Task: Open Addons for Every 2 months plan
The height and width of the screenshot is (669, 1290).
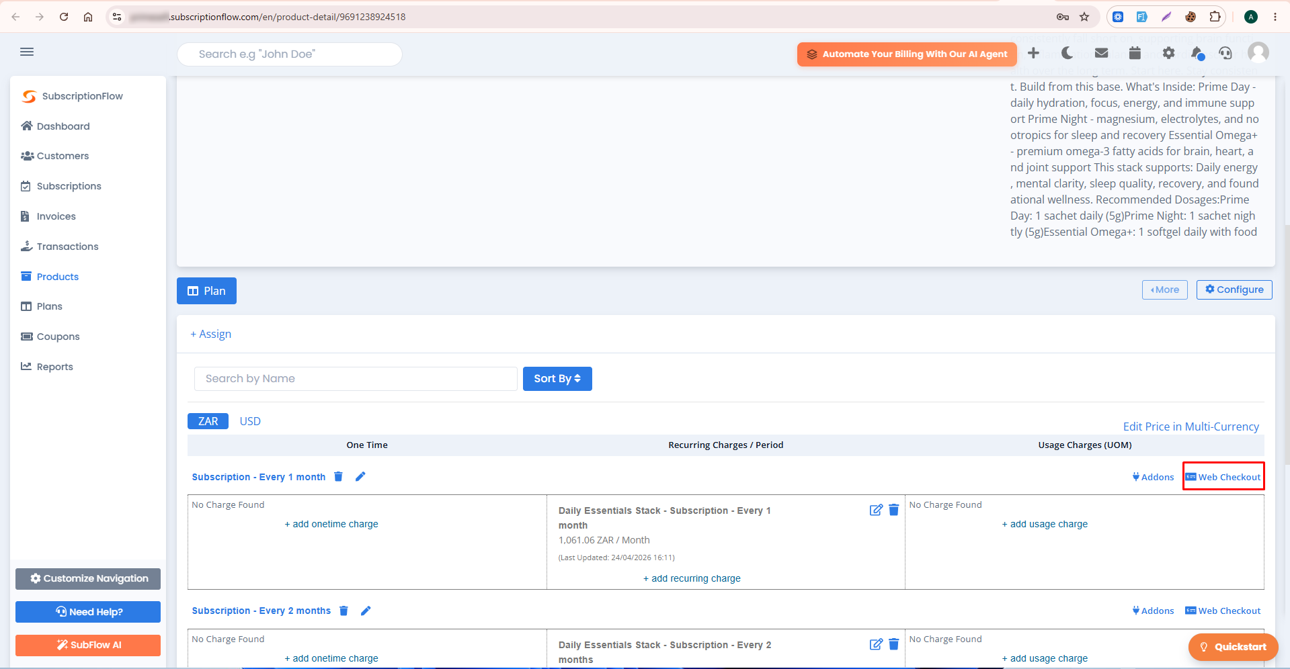Action: pos(1153,611)
